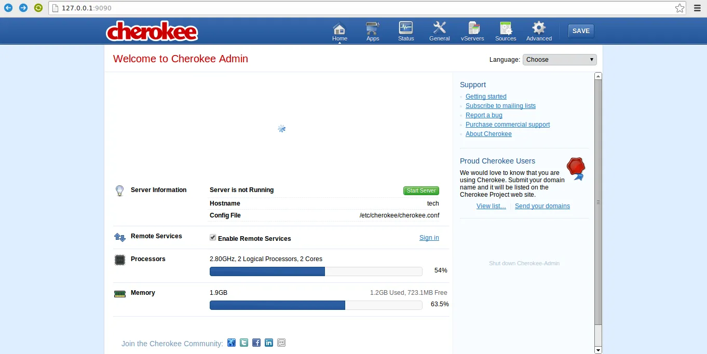Click the SAVE button

point(581,31)
